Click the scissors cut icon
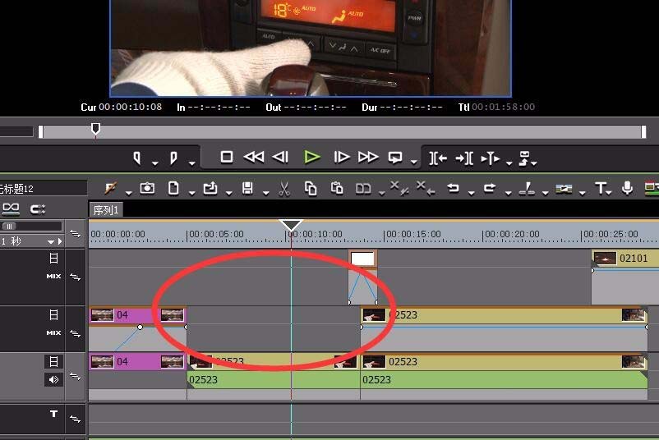 [284, 189]
